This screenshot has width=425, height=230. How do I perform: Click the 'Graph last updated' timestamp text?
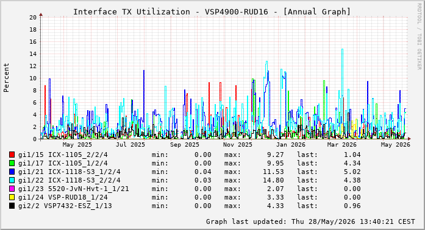(x=310, y=221)
